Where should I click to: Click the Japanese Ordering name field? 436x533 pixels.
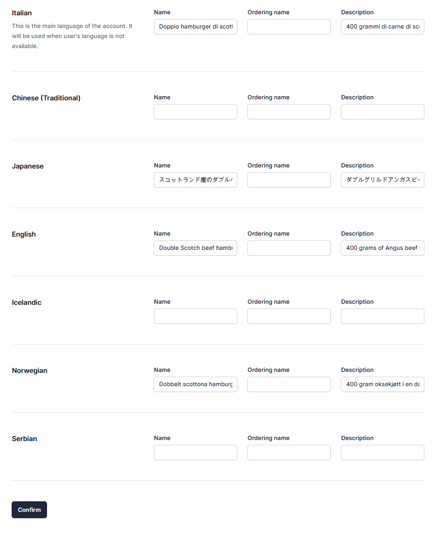[x=289, y=180]
